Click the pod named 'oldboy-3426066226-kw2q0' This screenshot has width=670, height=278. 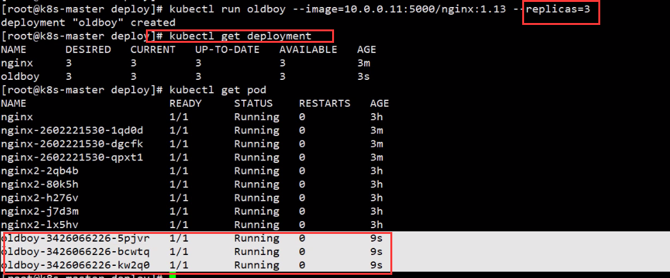pos(76,265)
